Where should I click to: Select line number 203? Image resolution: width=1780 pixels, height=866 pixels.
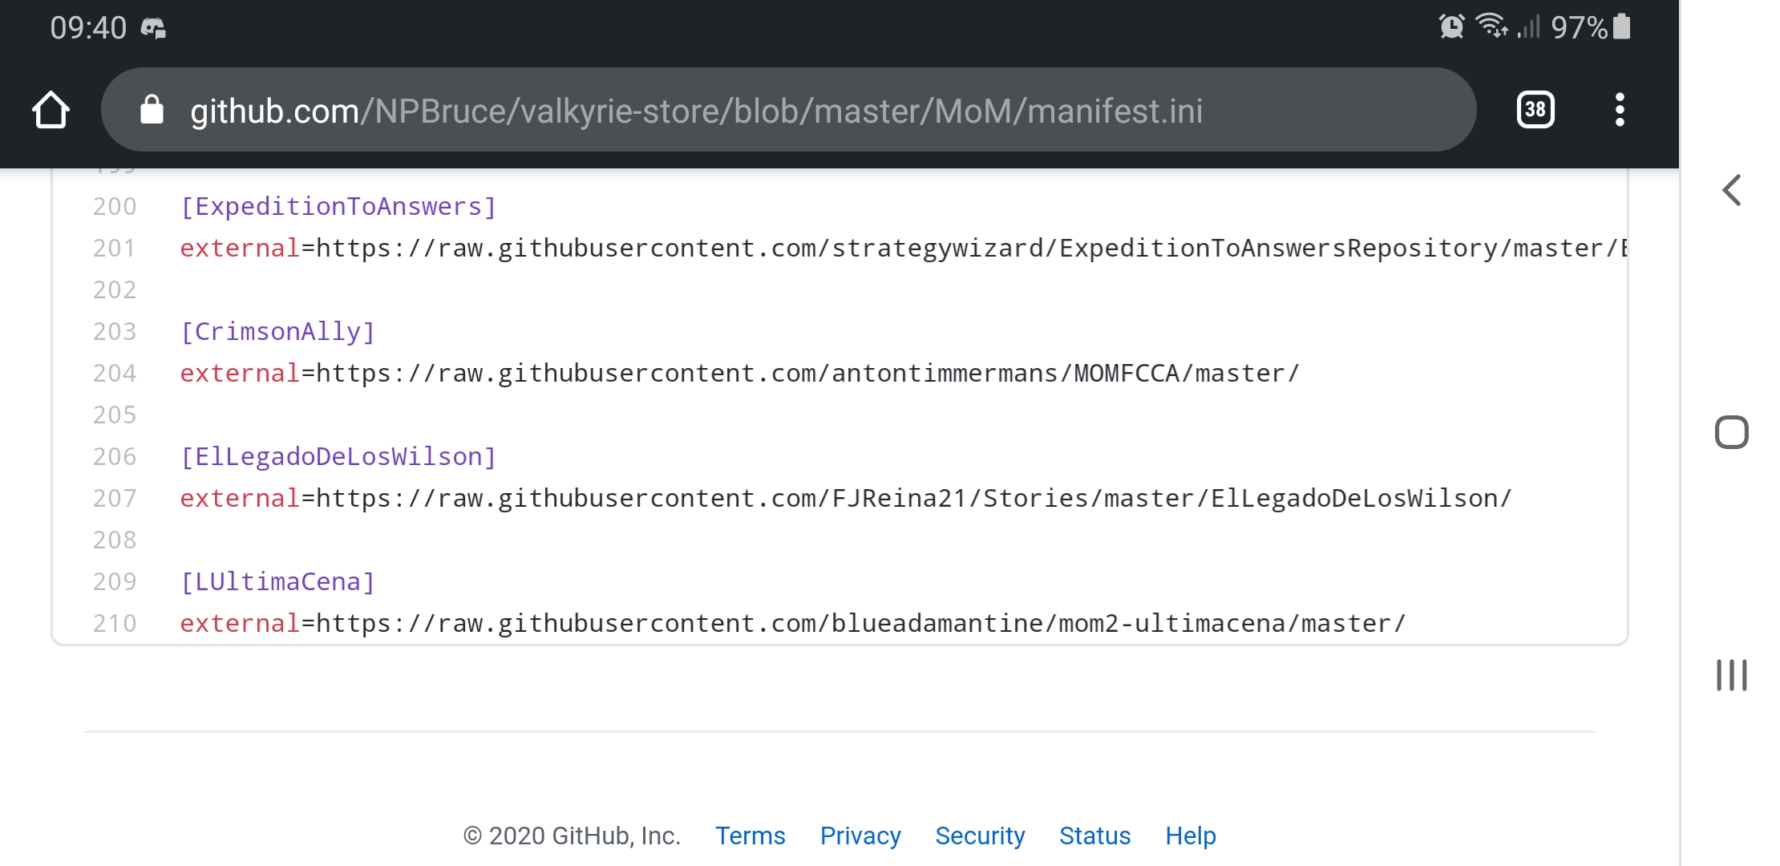point(115,331)
